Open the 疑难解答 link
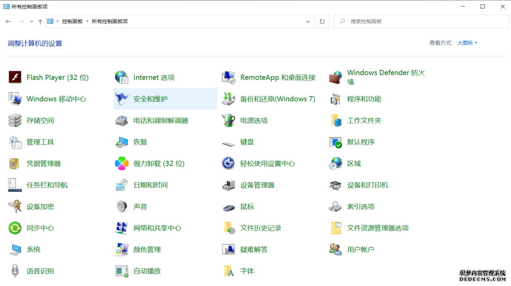 [x=254, y=250]
